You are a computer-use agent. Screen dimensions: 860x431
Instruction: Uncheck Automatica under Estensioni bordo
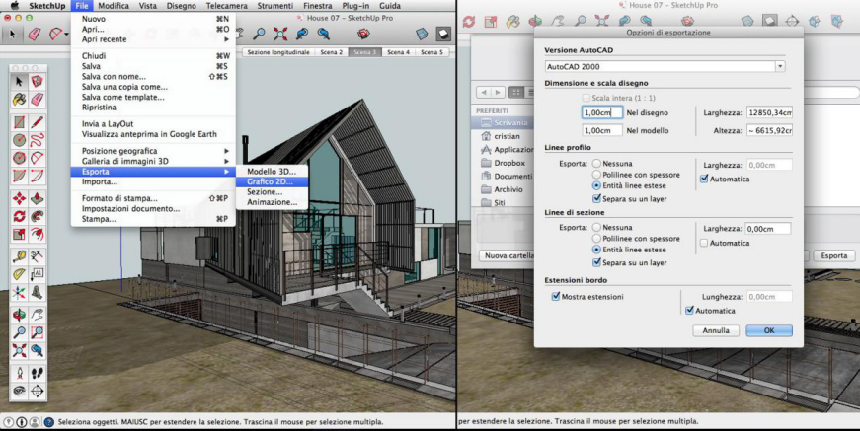690,311
